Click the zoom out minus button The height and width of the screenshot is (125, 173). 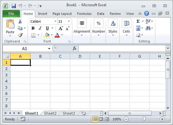tap(126, 119)
